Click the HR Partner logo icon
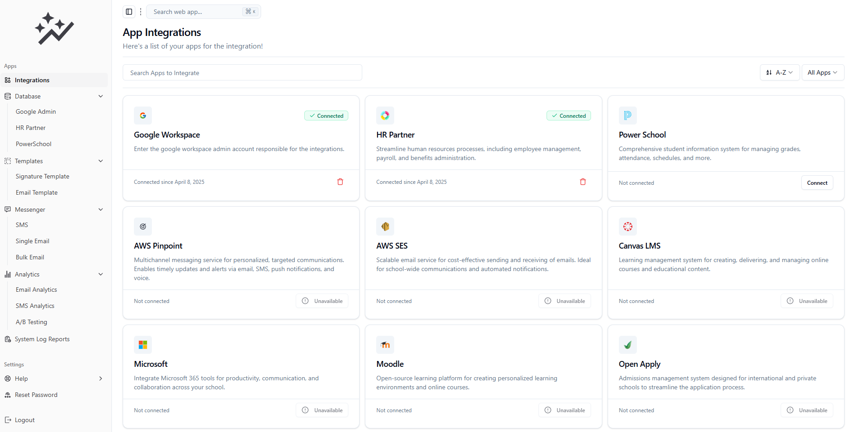Screen dimensions: 849x432 (385, 116)
